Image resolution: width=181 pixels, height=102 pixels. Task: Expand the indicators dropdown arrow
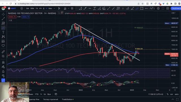tap(68, 8)
